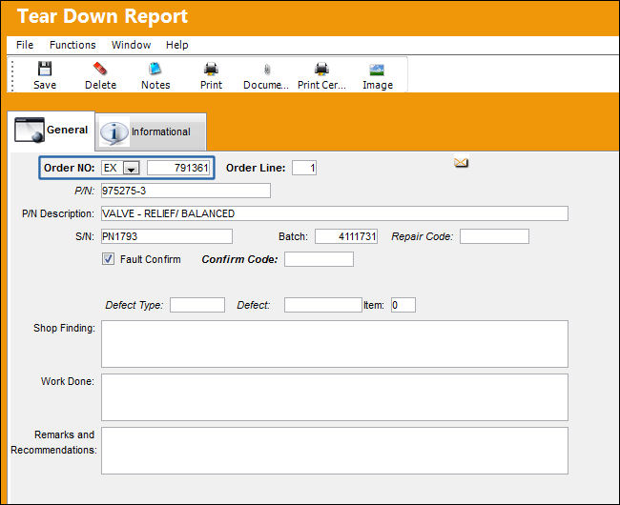Click the Repair Code label

pos(422,236)
